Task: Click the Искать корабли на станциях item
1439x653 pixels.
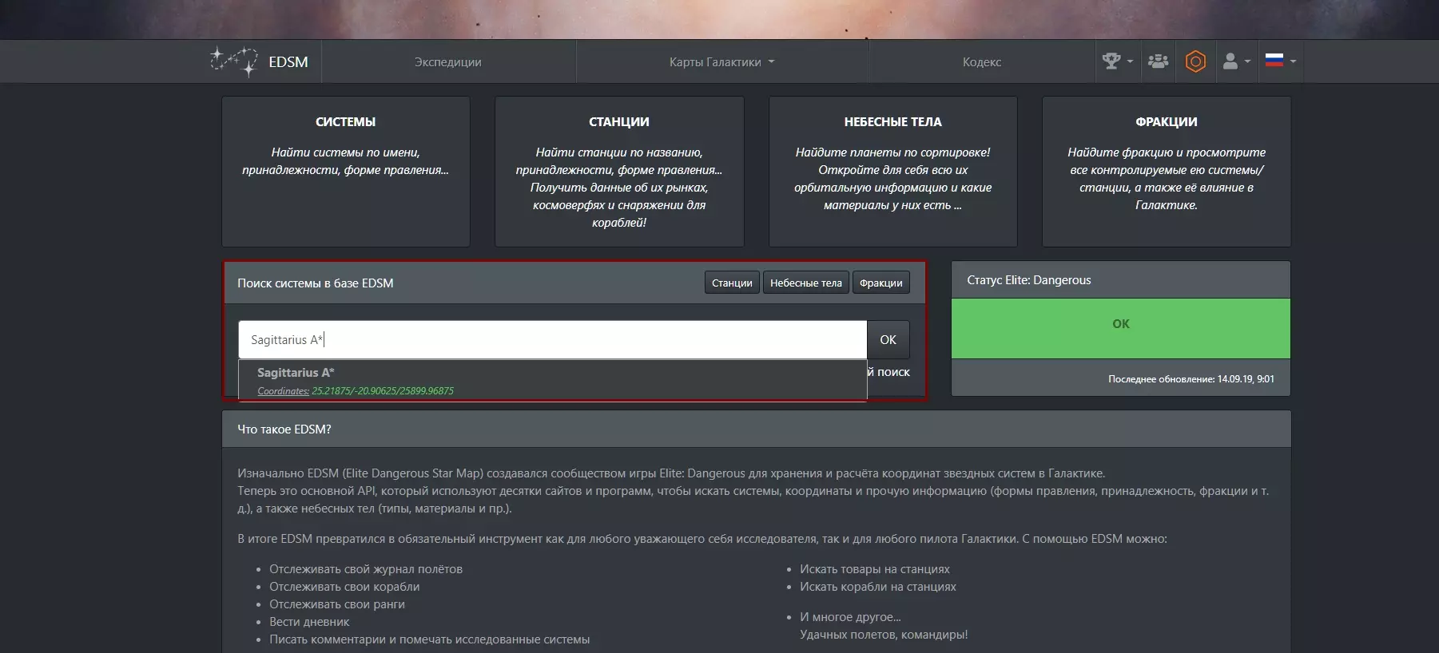Action: (x=878, y=587)
